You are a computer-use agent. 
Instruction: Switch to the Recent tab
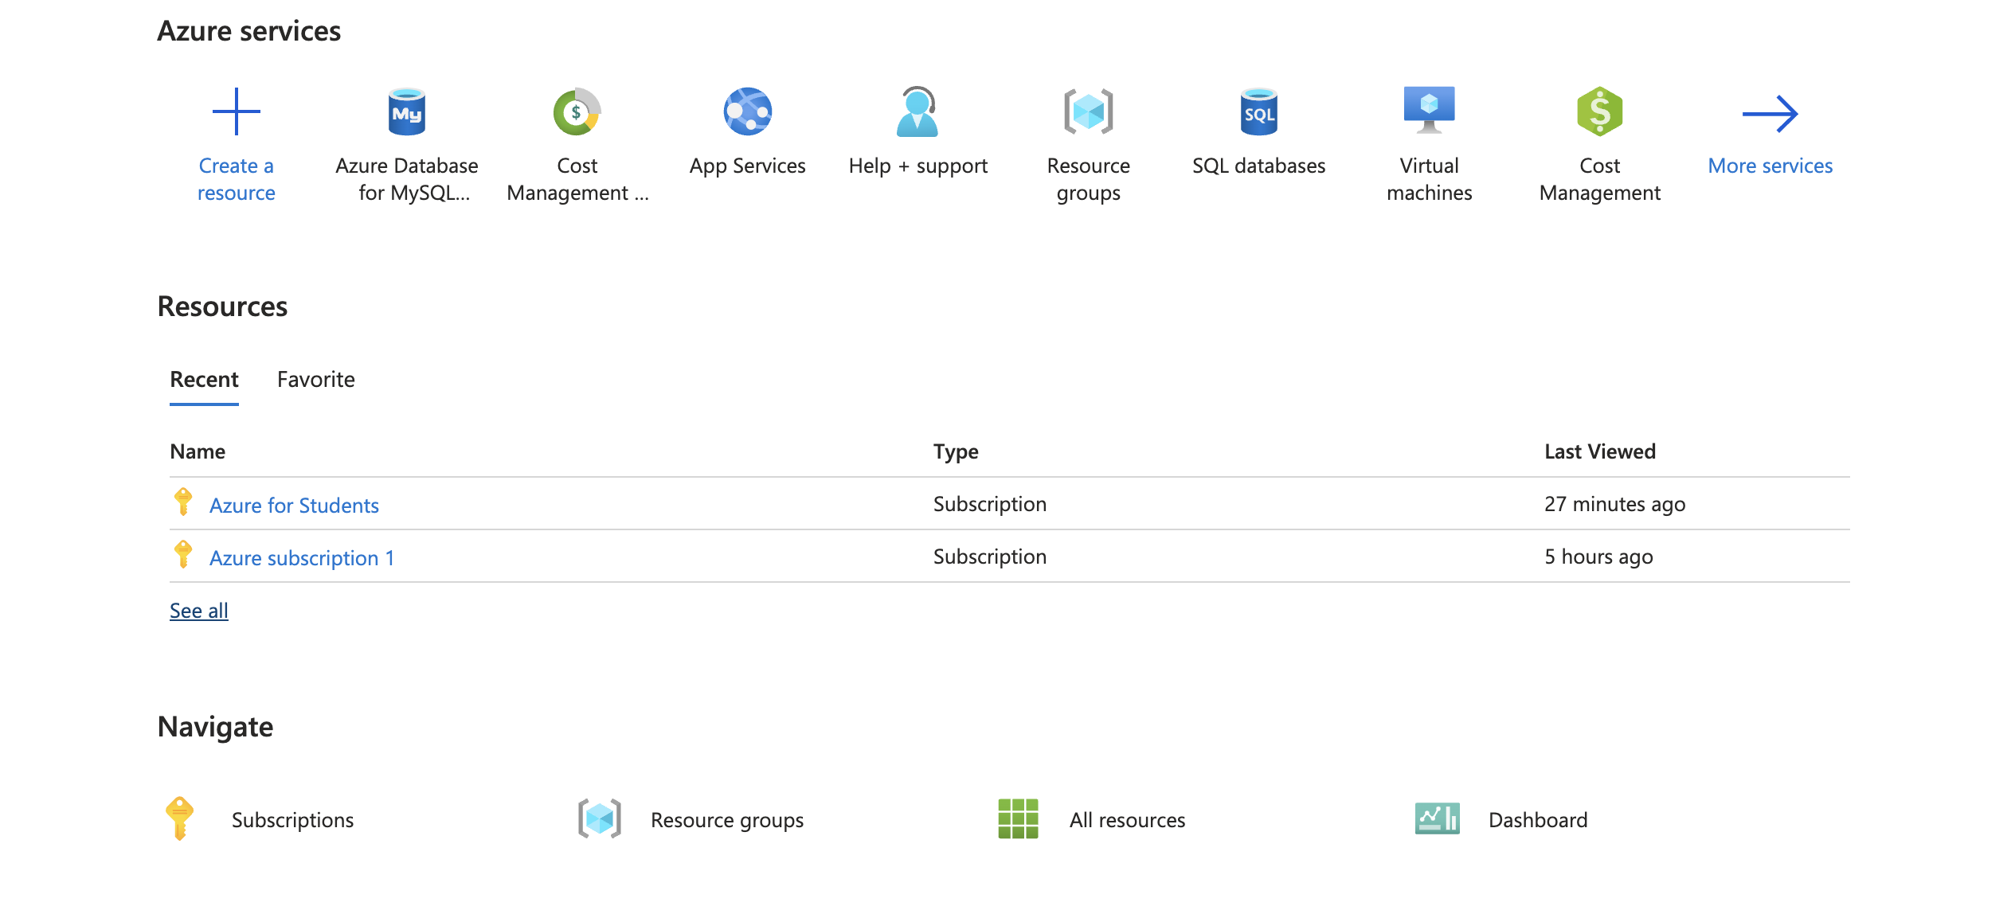point(204,380)
